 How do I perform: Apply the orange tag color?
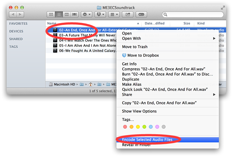[x=131, y=127]
